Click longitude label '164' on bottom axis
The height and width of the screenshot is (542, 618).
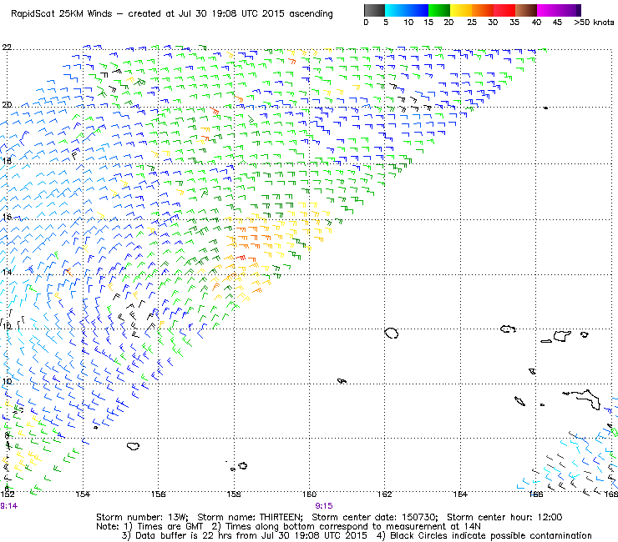[460, 494]
